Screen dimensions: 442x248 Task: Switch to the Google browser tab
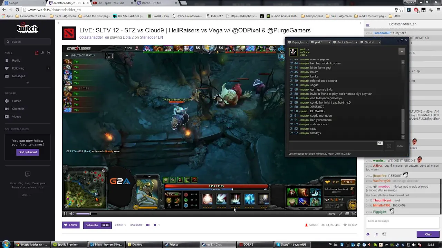click(25, 3)
